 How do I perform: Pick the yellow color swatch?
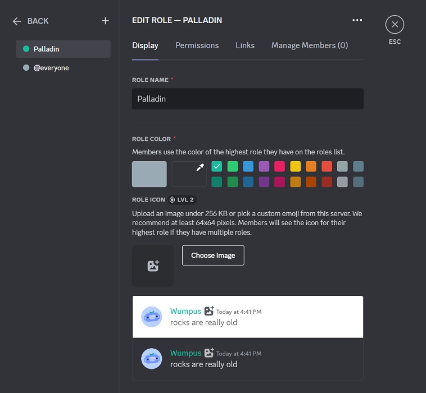(x=295, y=166)
